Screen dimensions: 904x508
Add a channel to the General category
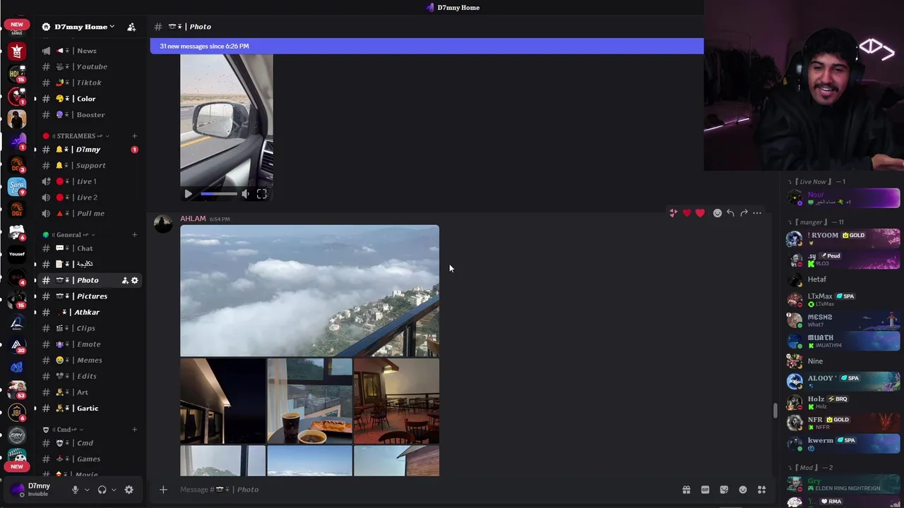(x=134, y=235)
